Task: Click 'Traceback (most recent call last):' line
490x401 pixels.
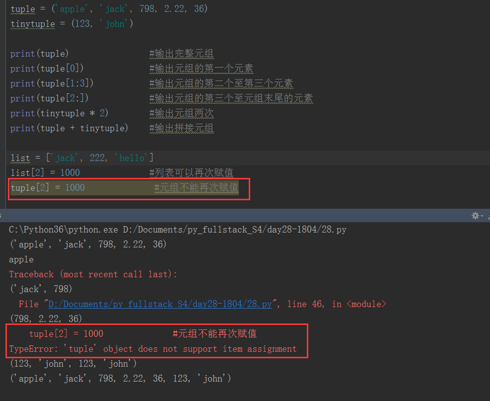Action: (93, 274)
